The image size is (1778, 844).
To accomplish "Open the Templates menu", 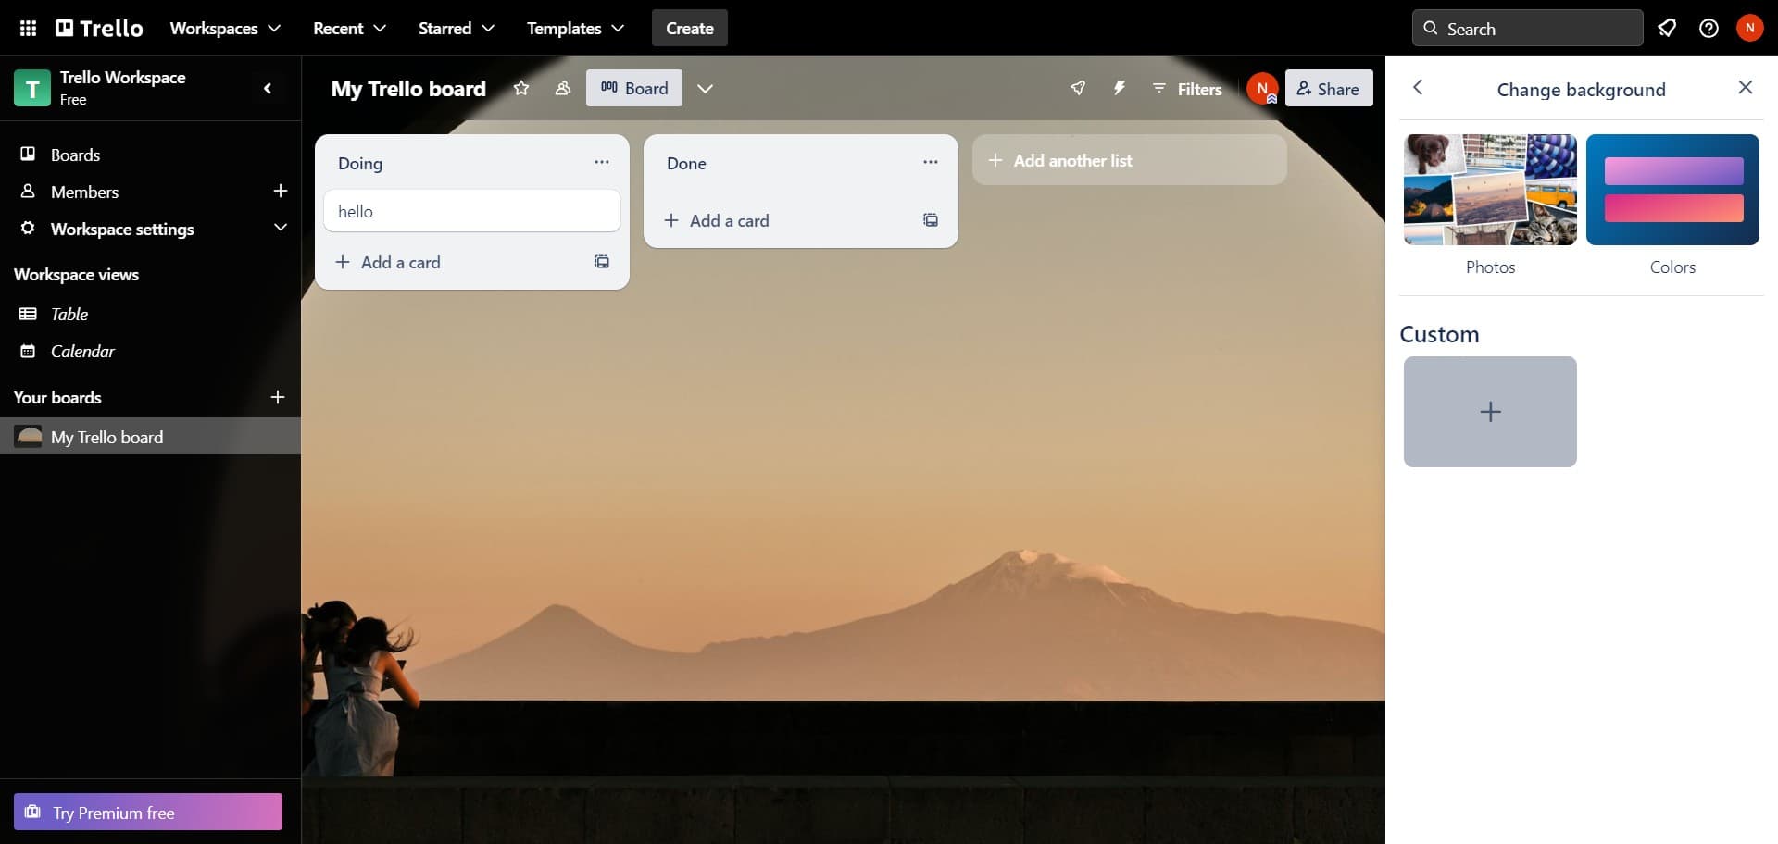I will point(573,28).
